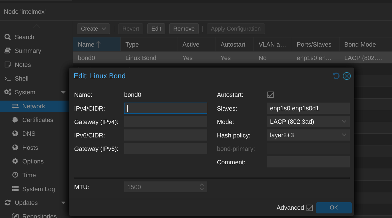
Task: Click the Remove button in toolbar
Action: point(184,29)
